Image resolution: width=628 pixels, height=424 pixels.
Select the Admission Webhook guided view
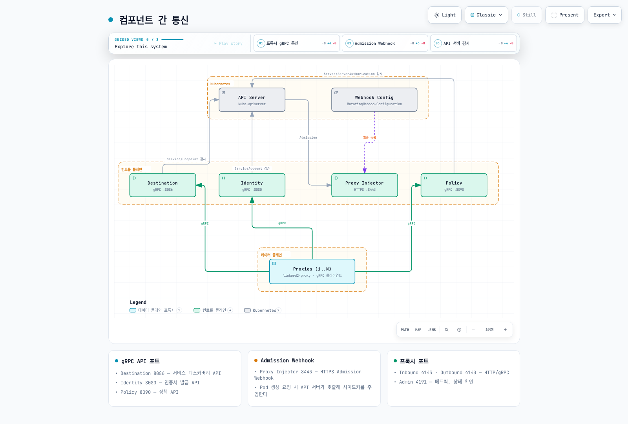coord(385,44)
